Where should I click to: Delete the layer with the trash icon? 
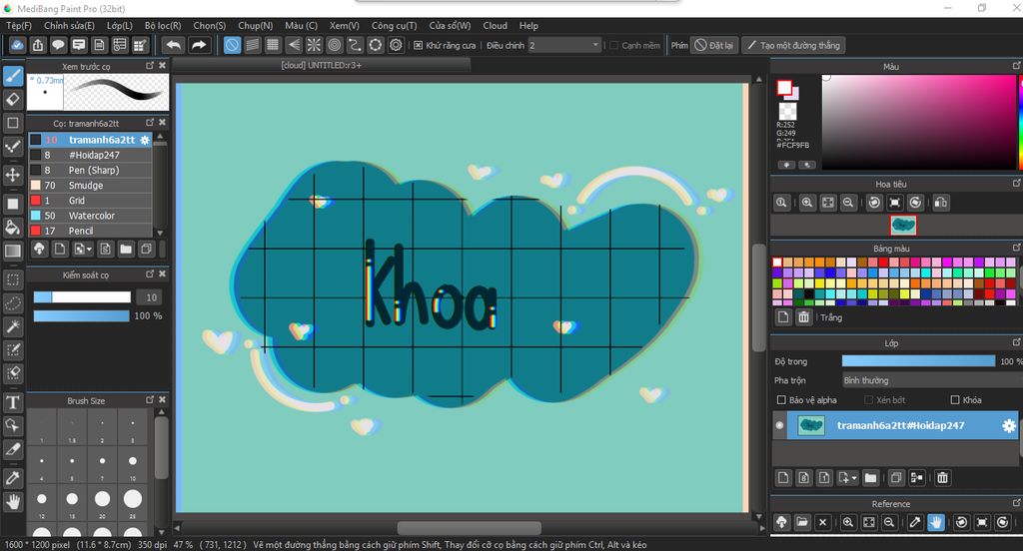[943, 478]
